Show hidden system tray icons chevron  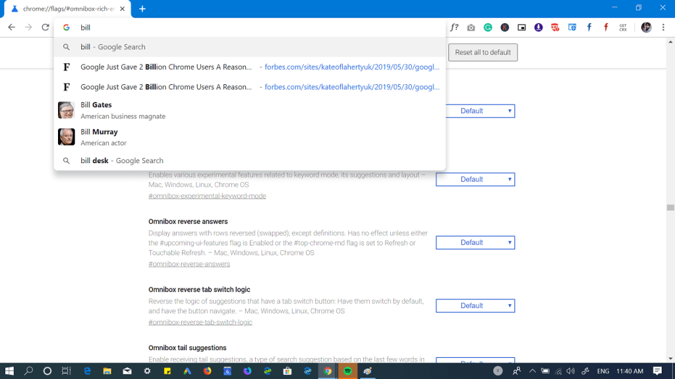tap(533, 371)
